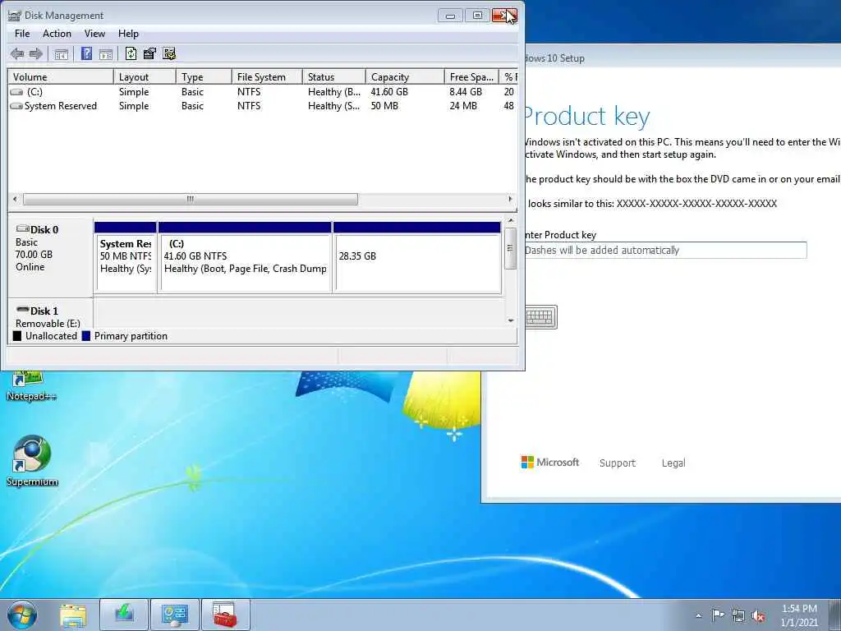Click the Forward arrow in Disk Management toolbar
This screenshot has height=631, width=841.
coord(36,53)
